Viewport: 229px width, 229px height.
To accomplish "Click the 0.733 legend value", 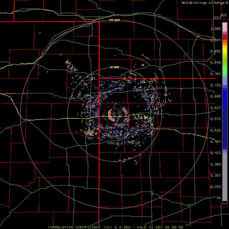I will (x=216, y=85).
